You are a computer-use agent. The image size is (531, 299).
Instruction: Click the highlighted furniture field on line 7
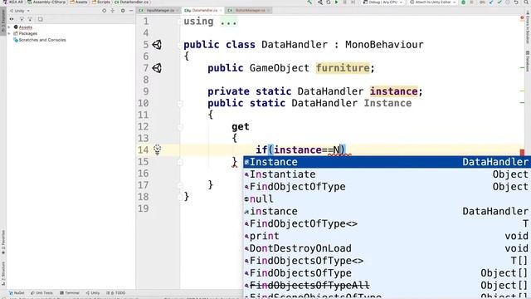pyautogui.click(x=343, y=68)
